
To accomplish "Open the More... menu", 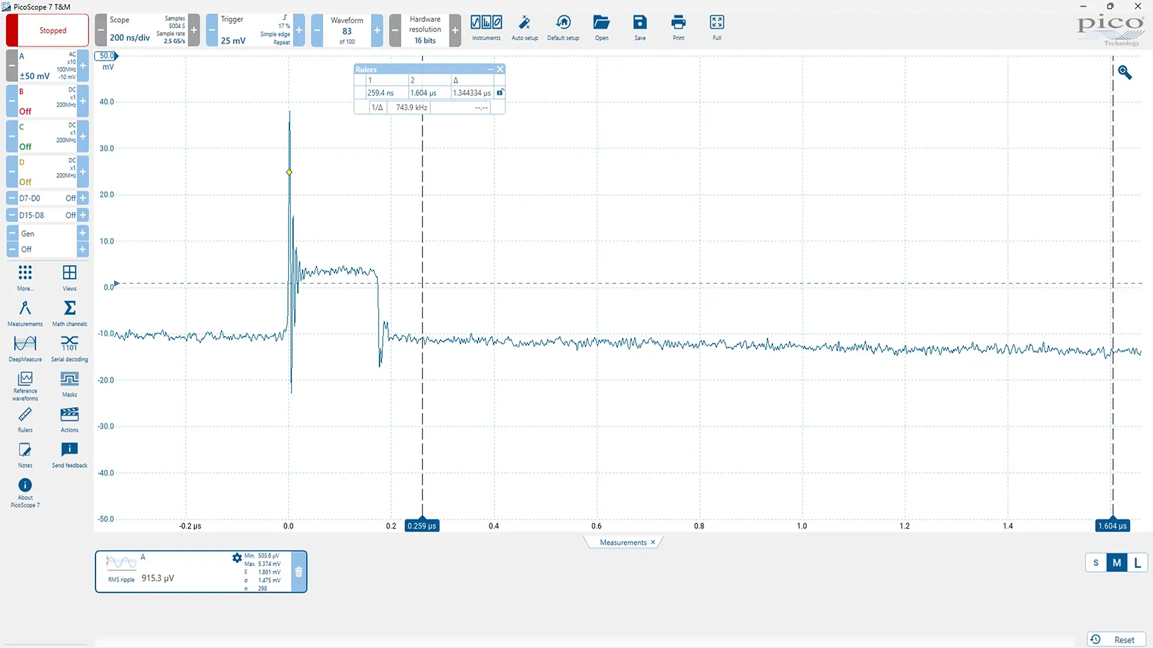I will (25, 278).
